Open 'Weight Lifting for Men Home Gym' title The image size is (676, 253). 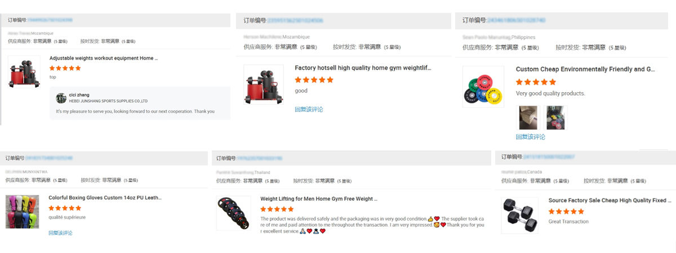tap(319, 198)
